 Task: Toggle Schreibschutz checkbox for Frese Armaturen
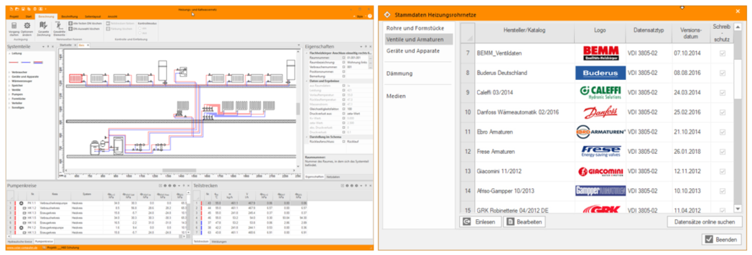pos(723,152)
